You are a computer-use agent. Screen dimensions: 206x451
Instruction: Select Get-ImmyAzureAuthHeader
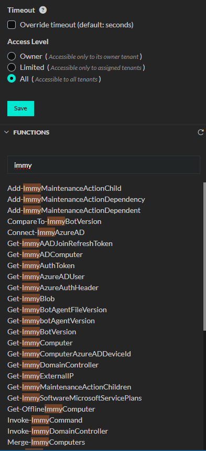tap(53, 288)
